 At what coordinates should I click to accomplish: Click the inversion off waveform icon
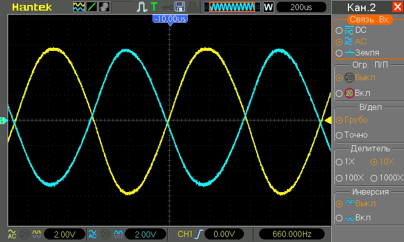click(x=350, y=203)
